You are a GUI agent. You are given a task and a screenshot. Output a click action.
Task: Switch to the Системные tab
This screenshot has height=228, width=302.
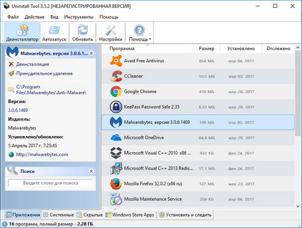pyautogui.click(x=59, y=215)
